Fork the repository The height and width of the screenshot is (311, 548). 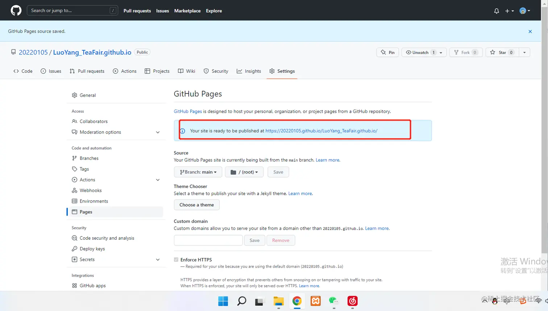coord(466,52)
